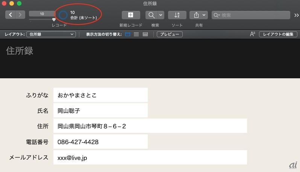Click the quick search 検索 field
Screen dimensions: 300x172
252,15
